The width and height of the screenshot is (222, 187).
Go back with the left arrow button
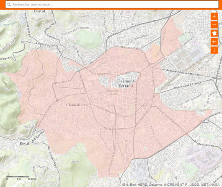pyautogui.click(x=214, y=42)
